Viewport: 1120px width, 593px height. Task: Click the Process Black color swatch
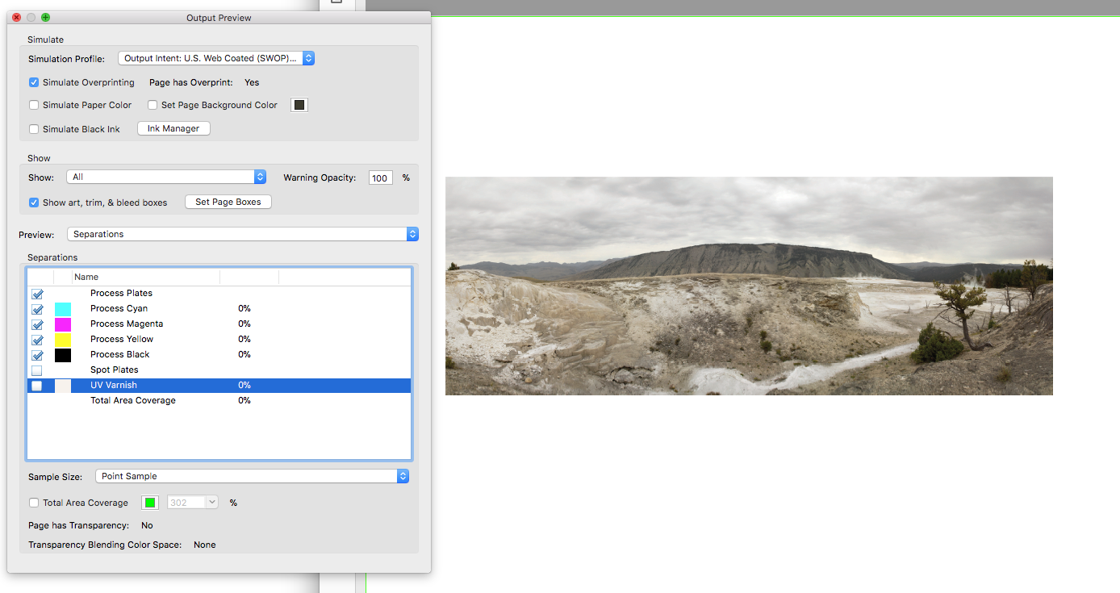point(63,355)
